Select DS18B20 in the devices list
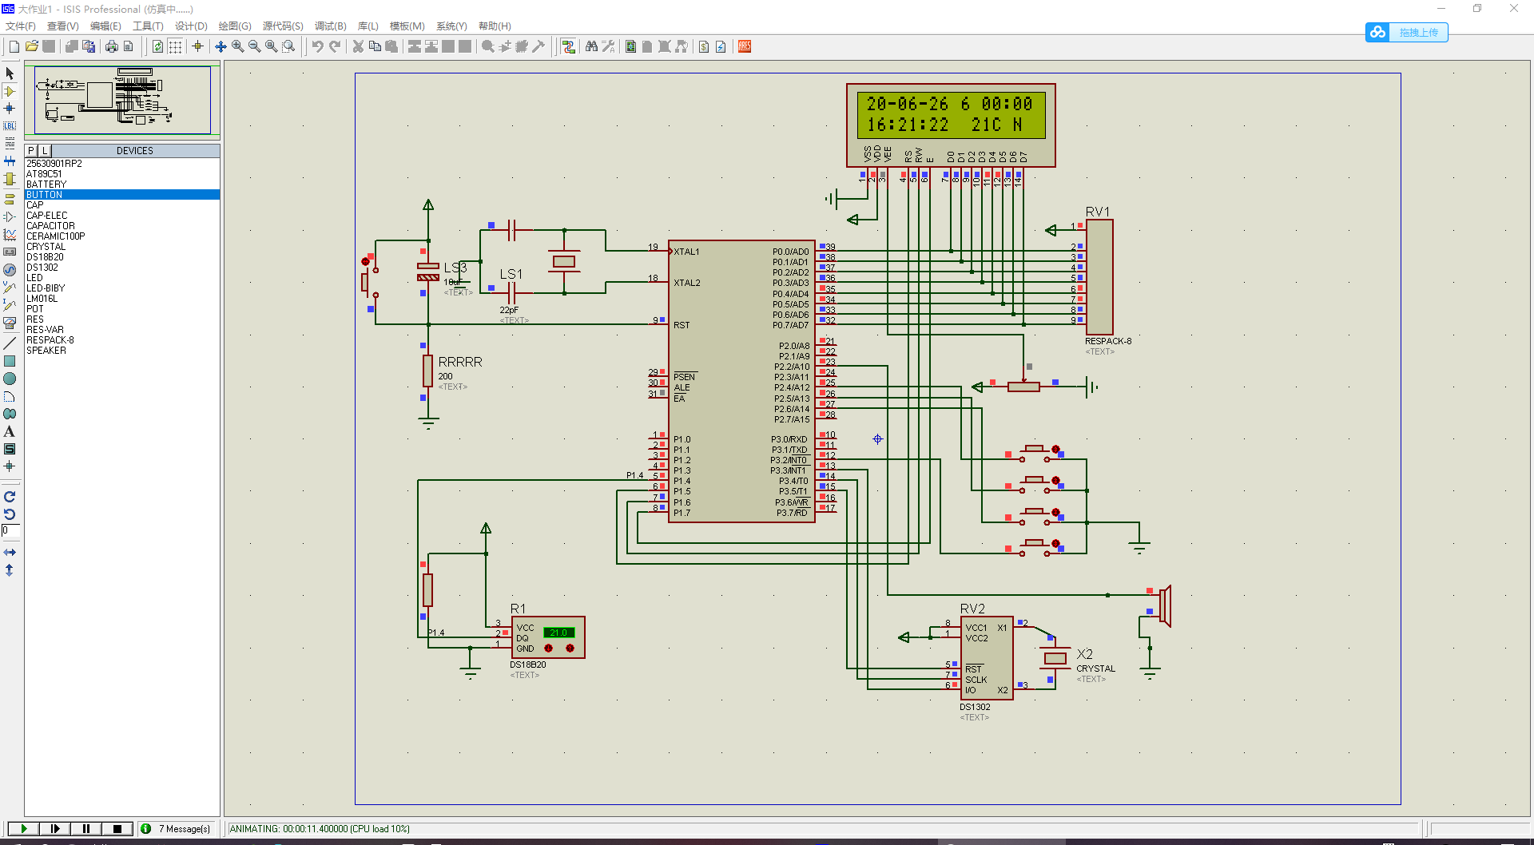 click(45, 257)
